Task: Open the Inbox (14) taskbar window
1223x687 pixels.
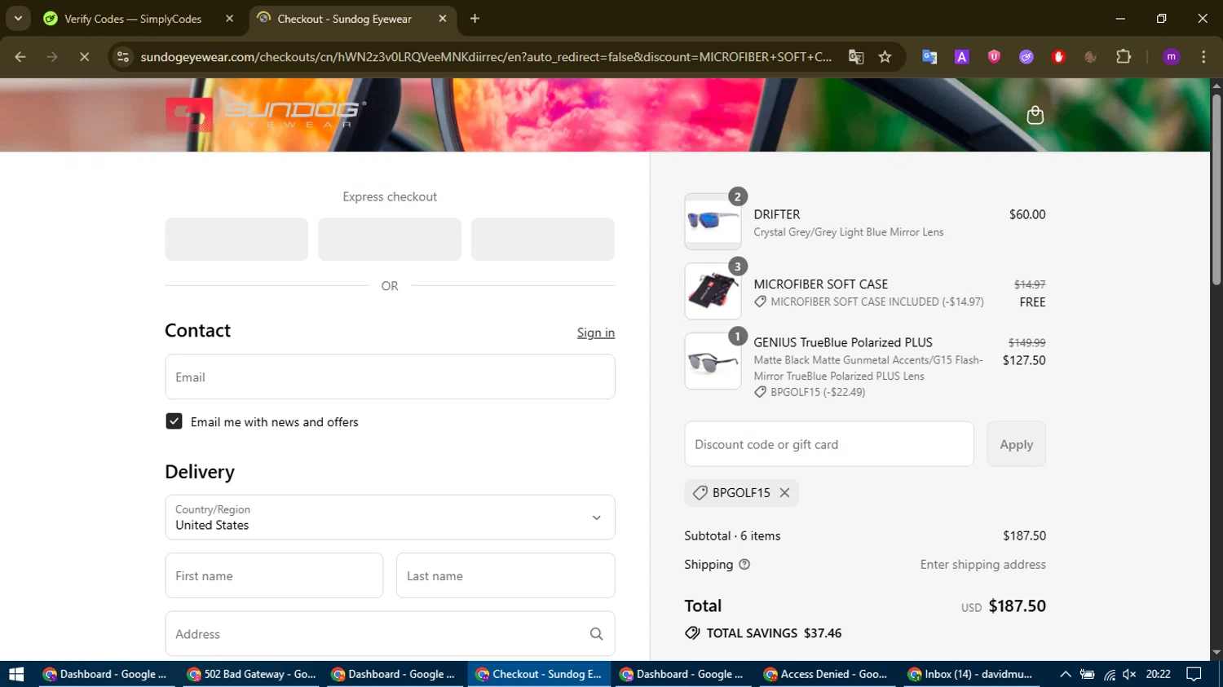Action: (x=972, y=674)
